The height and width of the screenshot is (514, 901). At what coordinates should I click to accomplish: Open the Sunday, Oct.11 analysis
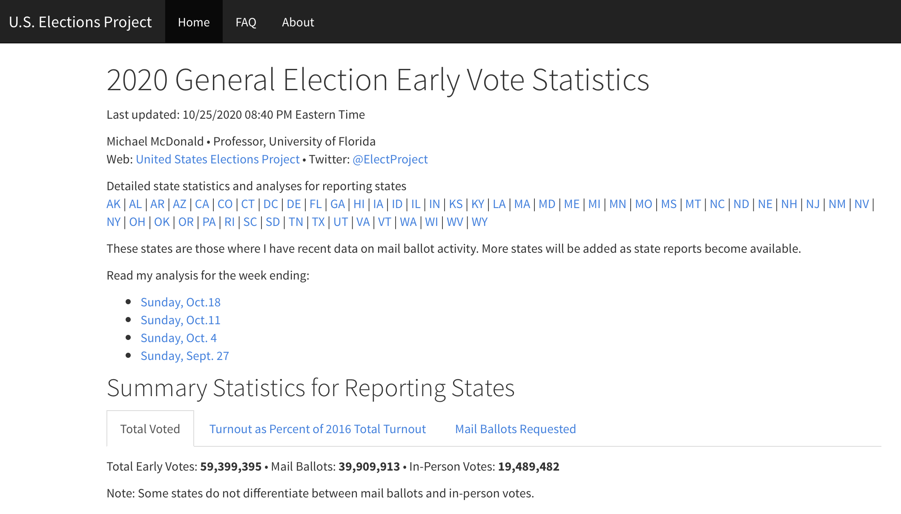click(181, 320)
